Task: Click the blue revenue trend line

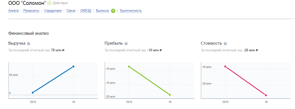Action: 53,80
